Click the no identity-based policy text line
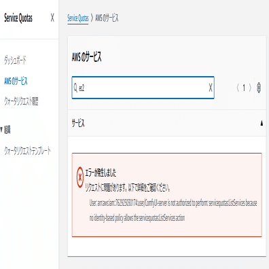The width and height of the screenshot is (269, 269). [x=137, y=218]
